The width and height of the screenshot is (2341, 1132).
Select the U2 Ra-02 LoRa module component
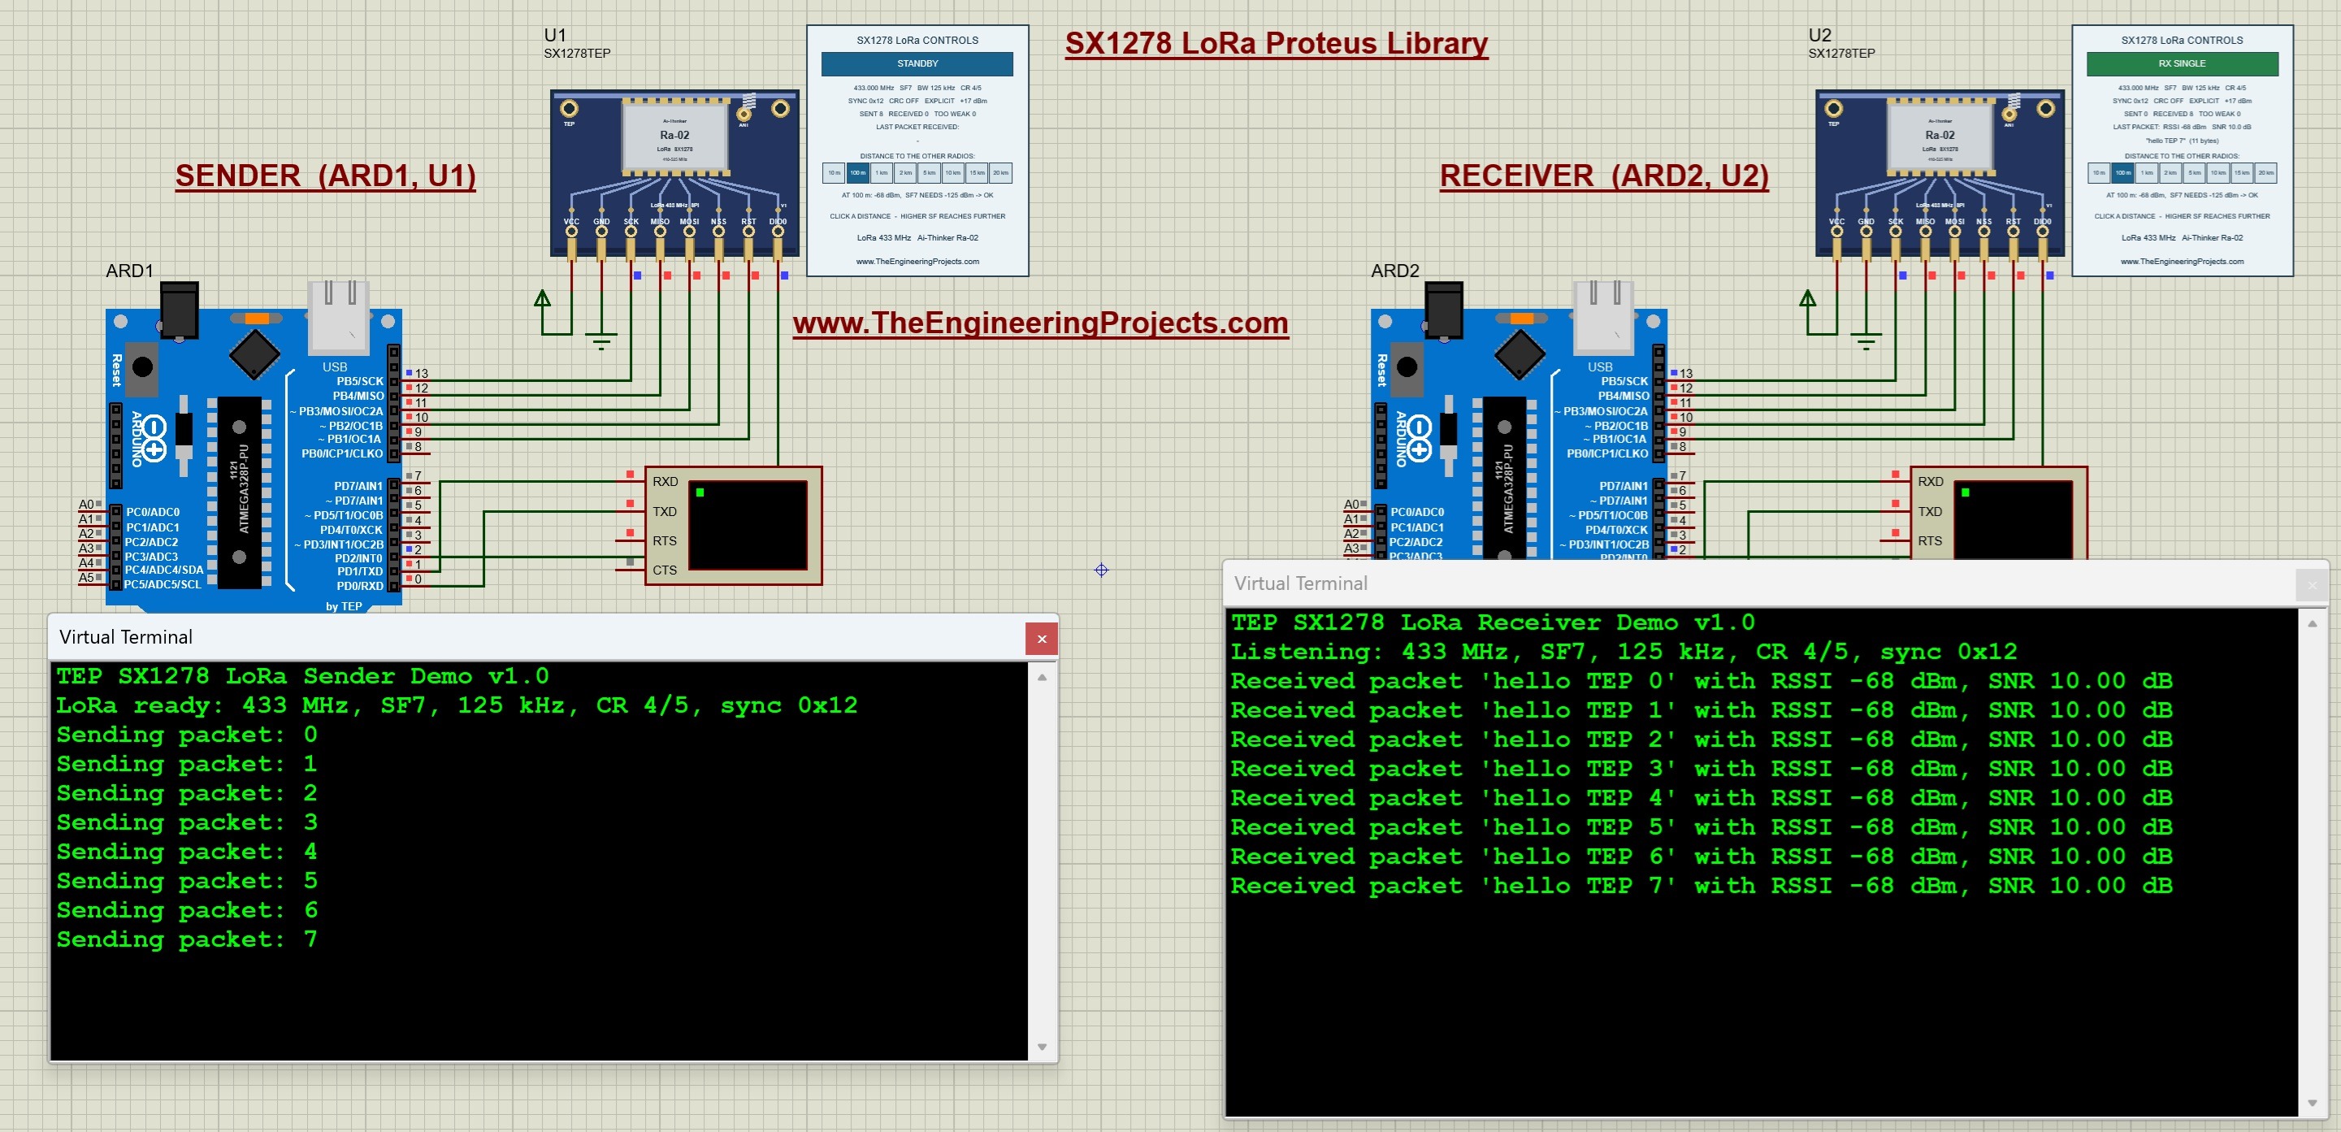(1940, 172)
